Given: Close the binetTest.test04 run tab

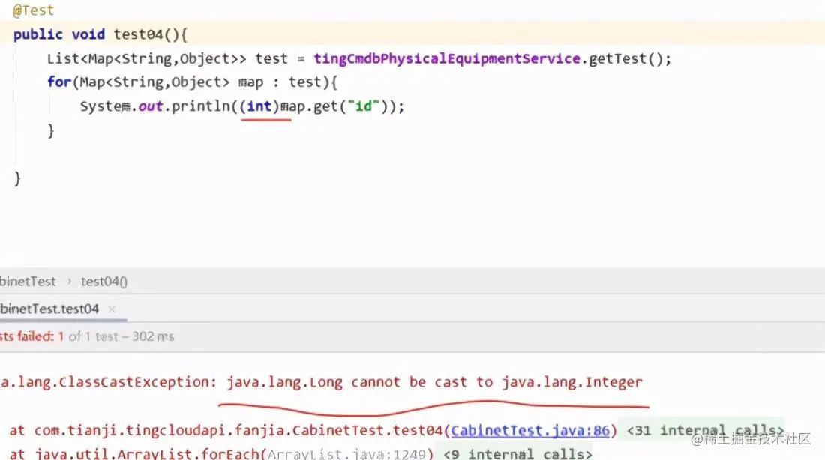Looking at the screenshot, I should click(x=111, y=308).
